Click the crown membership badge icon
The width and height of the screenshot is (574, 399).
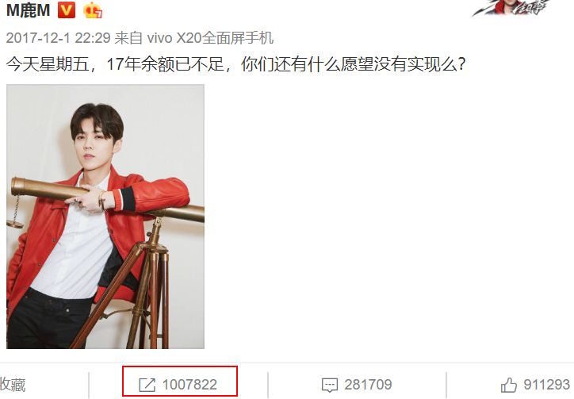tap(93, 10)
